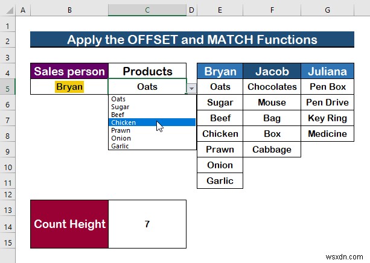Select the yellow highlighted Bryan cell B5
This screenshot has width=370, height=263.
click(x=69, y=87)
